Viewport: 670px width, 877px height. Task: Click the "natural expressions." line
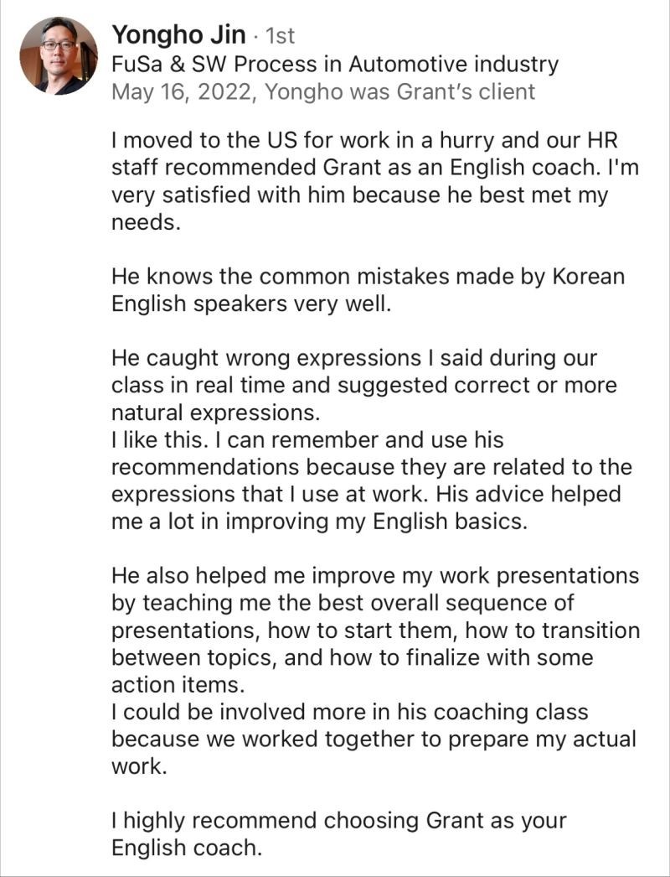(216, 413)
